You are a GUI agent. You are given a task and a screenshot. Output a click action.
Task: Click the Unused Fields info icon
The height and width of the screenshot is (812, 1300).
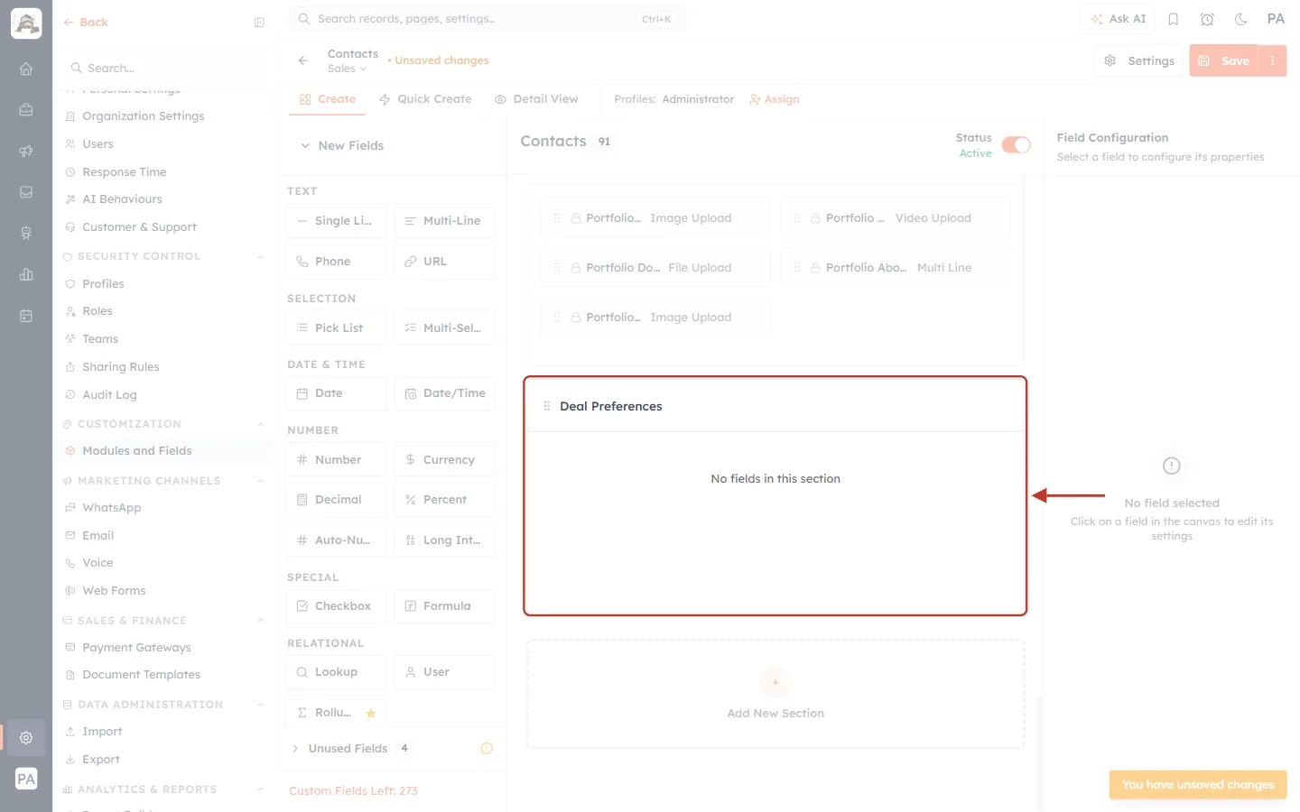[487, 748]
